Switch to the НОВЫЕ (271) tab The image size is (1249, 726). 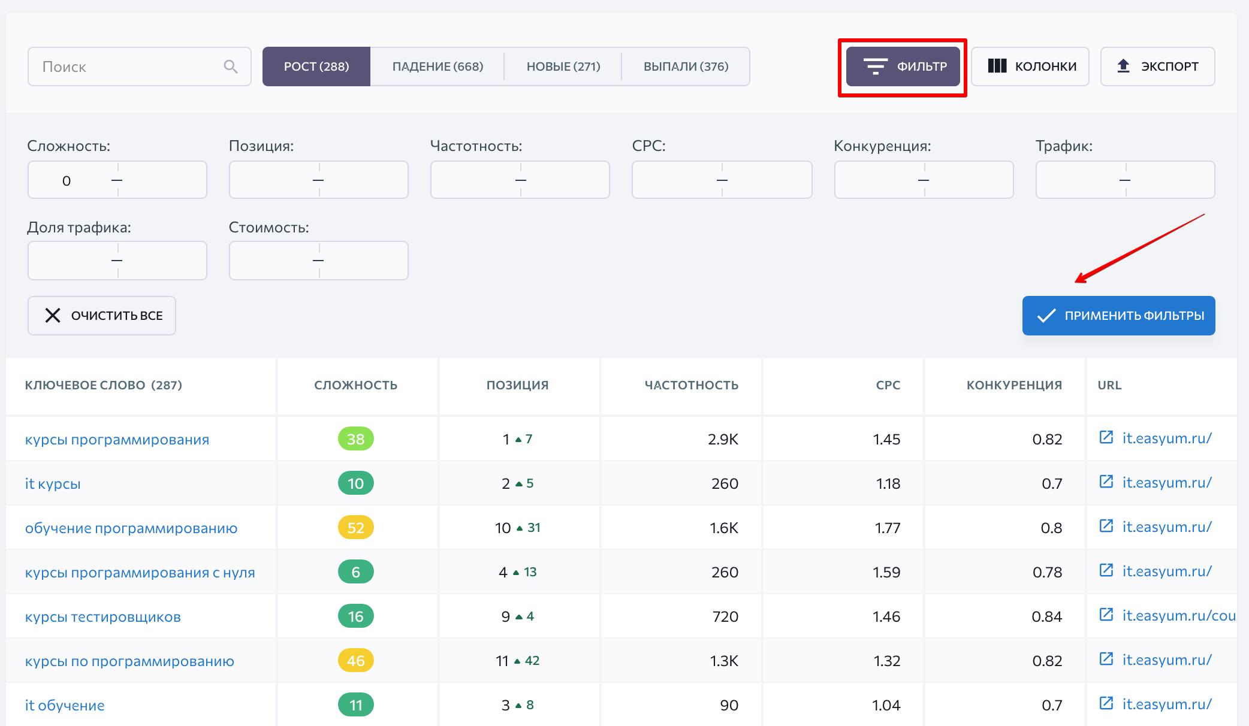pyautogui.click(x=563, y=66)
